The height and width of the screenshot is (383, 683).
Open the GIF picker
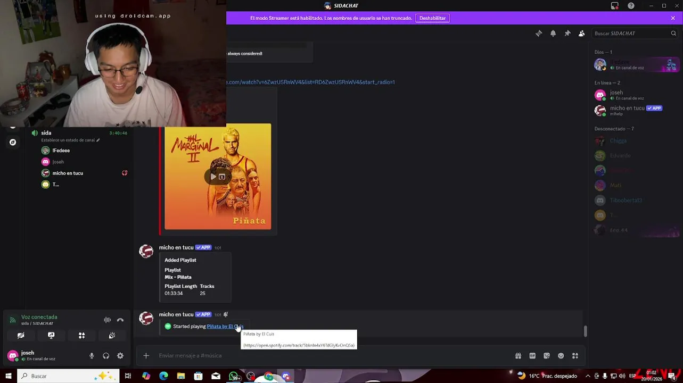532,356
